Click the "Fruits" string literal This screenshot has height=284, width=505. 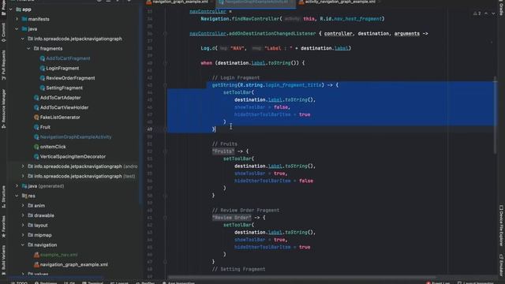pyautogui.click(x=223, y=151)
